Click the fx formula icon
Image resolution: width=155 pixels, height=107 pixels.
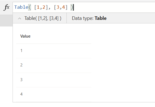click(7, 7)
